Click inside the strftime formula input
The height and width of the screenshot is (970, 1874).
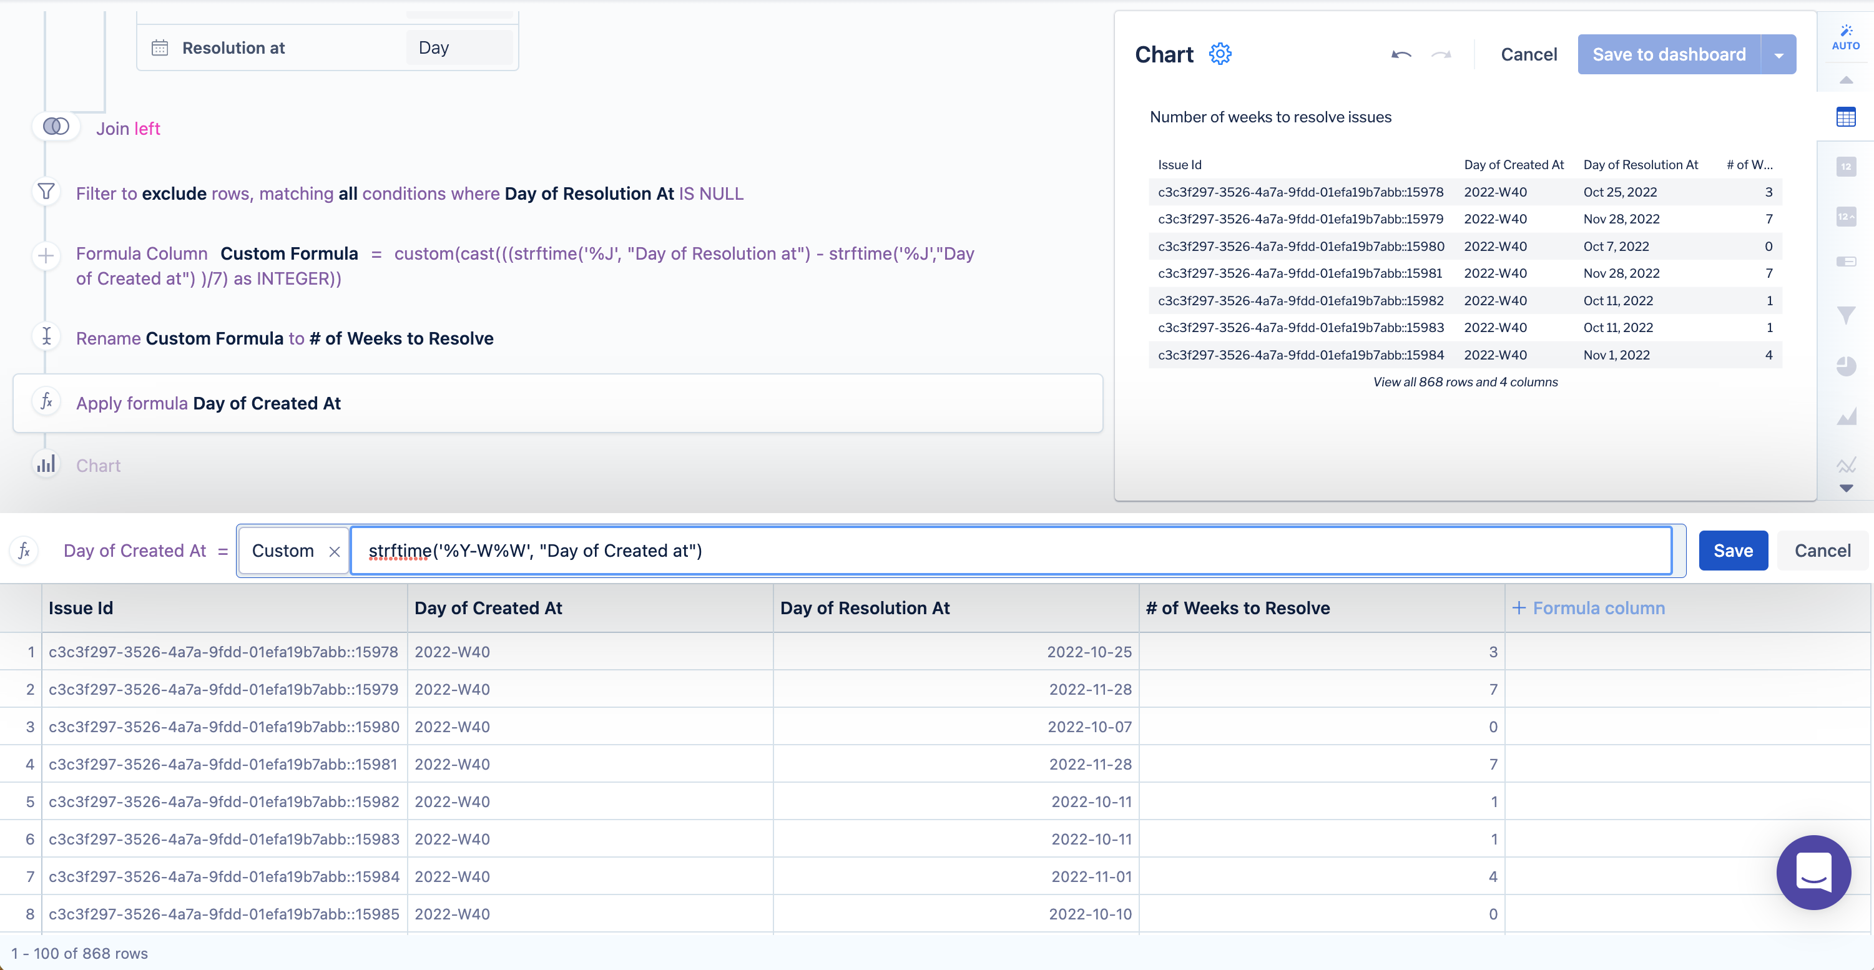click(1011, 551)
